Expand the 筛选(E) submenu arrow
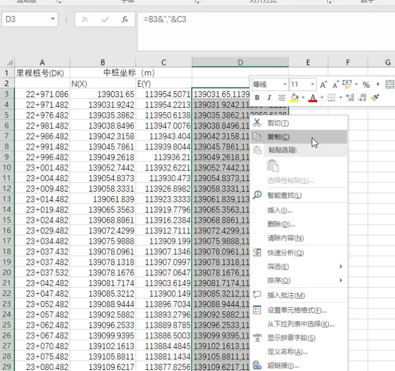Screen dimensions: 395x371 click(341, 267)
